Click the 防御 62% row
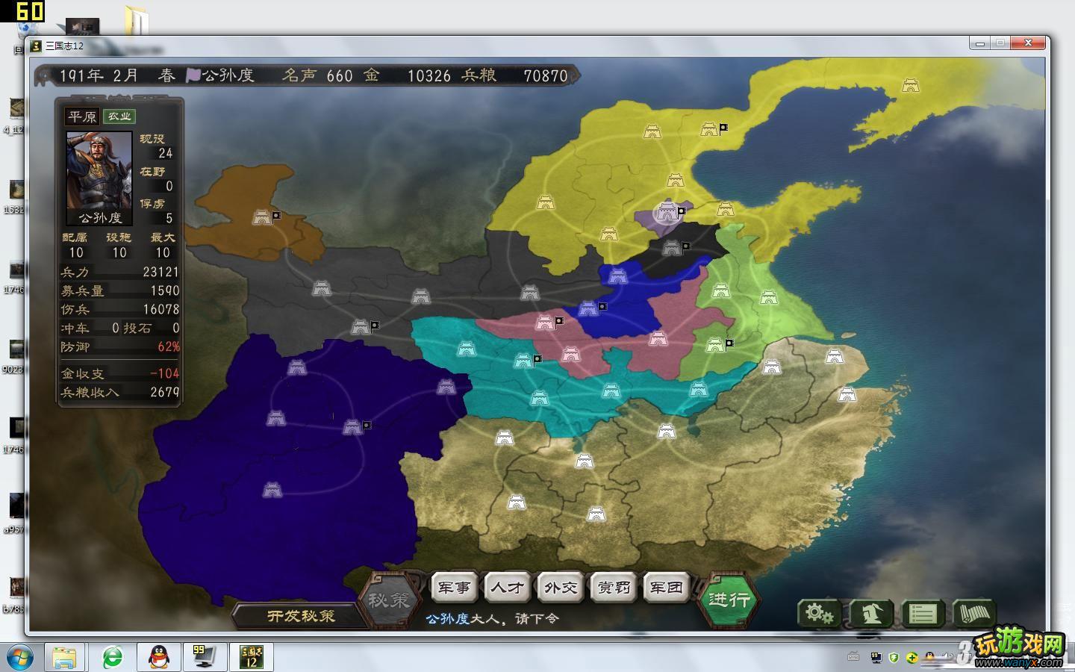This screenshot has width=1075, height=672. tap(119, 346)
